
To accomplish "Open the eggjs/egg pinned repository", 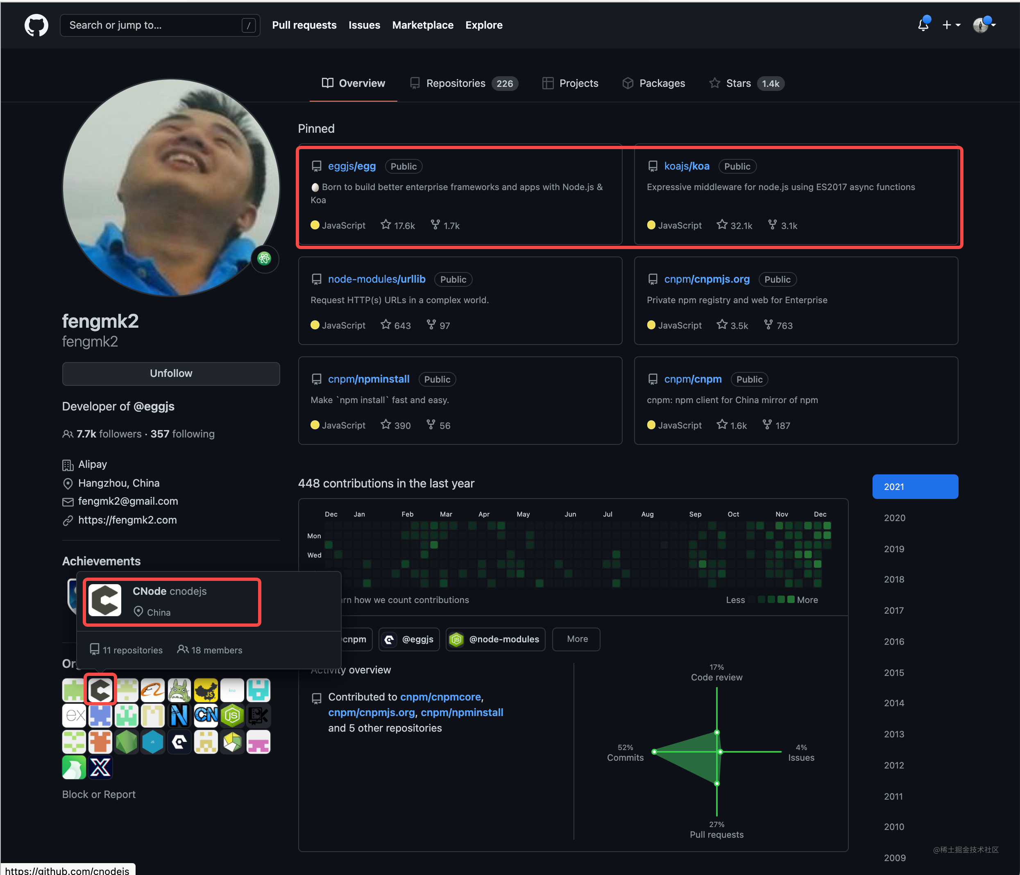I will [x=352, y=166].
